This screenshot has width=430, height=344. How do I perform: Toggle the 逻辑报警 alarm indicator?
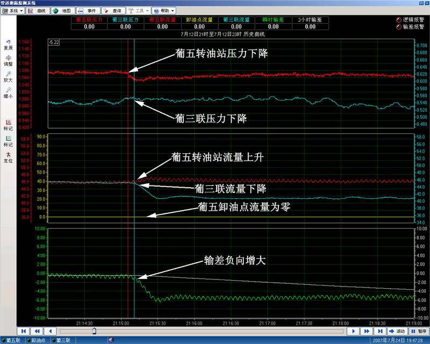pyautogui.click(x=399, y=19)
